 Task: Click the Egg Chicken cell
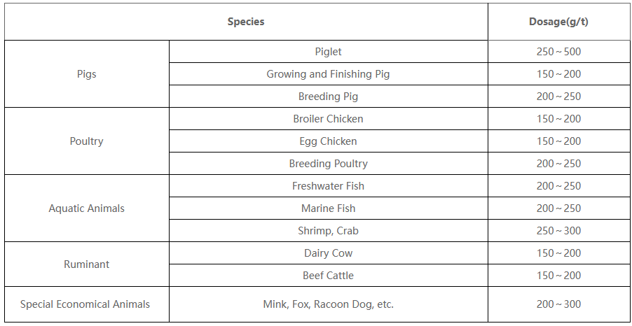(x=328, y=141)
